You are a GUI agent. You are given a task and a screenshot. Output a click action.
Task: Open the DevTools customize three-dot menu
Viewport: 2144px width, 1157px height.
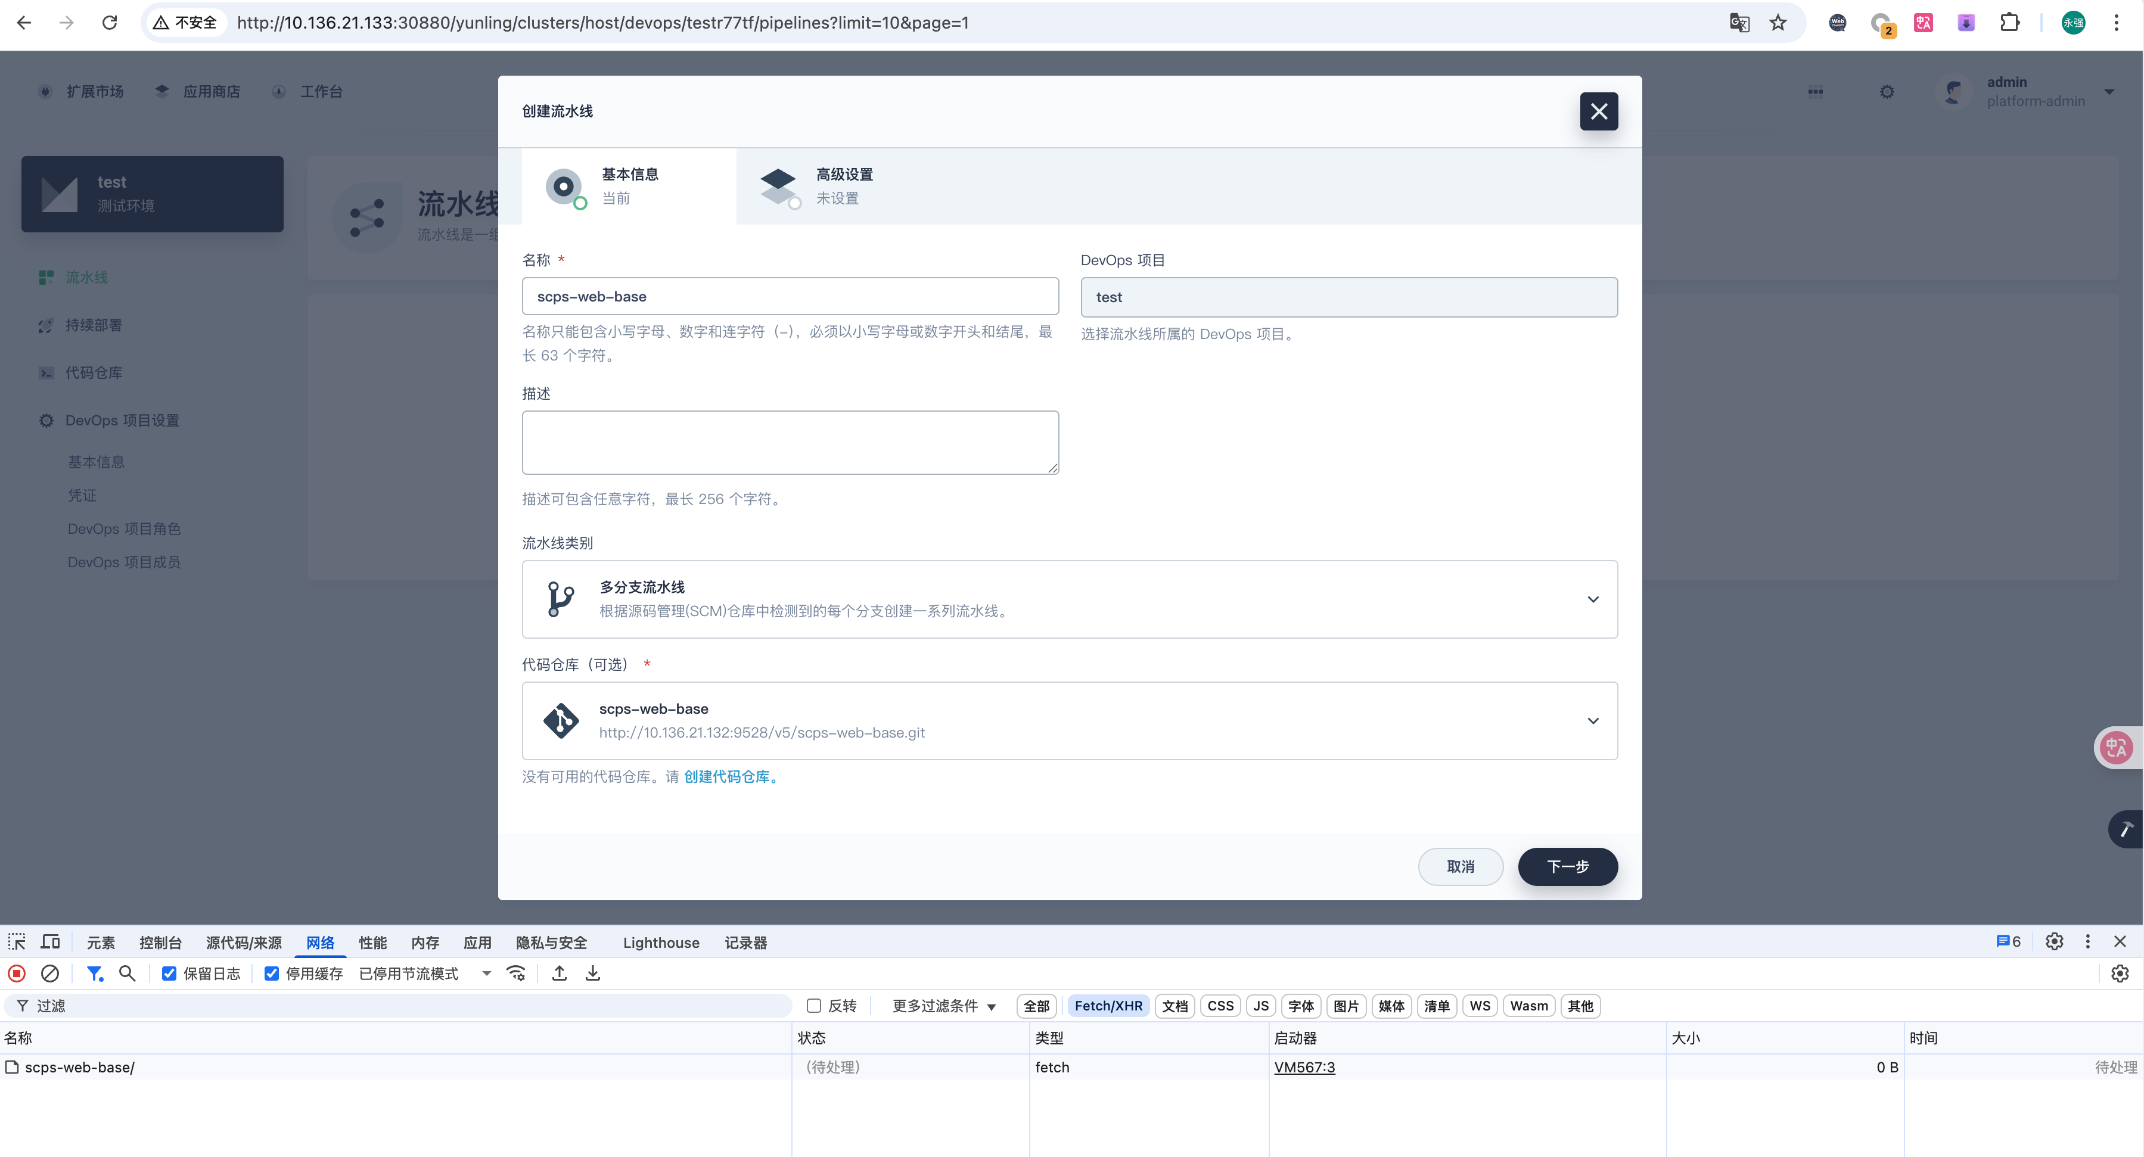pyautogui.click(x=2087, y=941)
